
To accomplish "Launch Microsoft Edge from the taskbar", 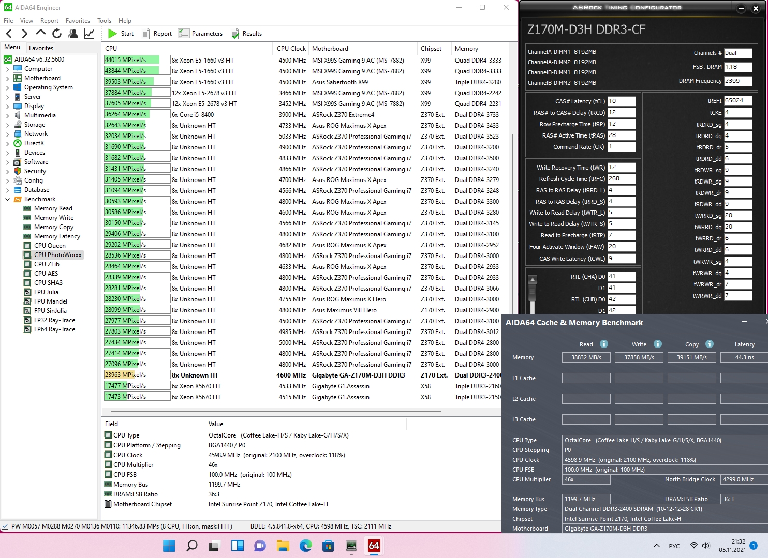I will tap(306, 546).
